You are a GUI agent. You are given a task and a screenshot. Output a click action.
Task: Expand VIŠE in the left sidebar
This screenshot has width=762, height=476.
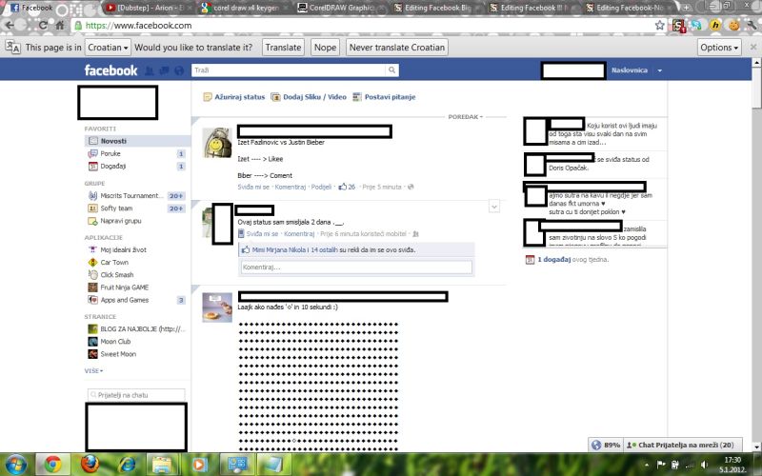pyautogui.click(x=93, y=370)
